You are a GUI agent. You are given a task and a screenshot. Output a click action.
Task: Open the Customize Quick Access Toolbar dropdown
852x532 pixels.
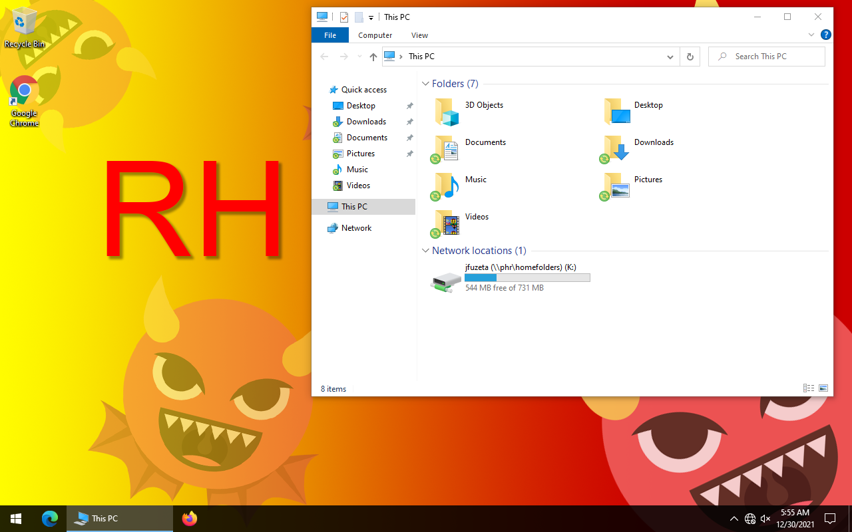(371, 18)
